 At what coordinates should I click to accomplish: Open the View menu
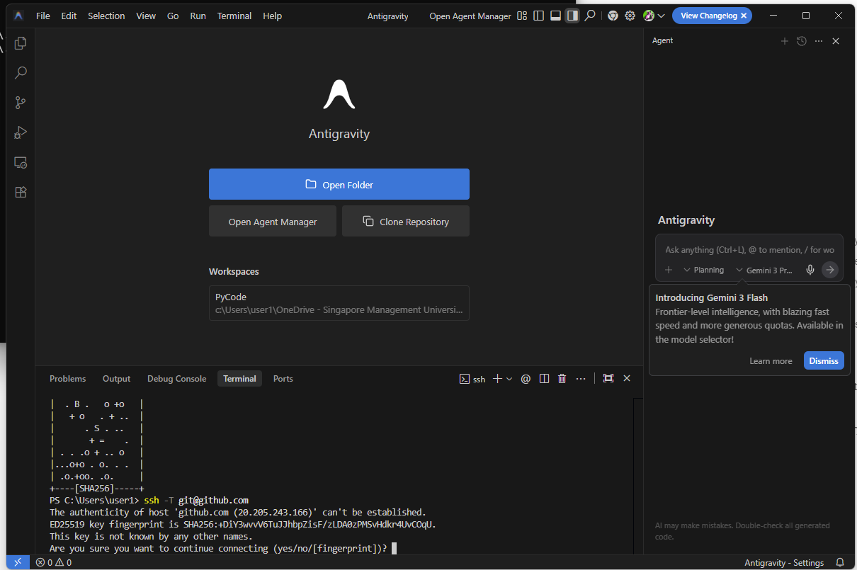146,16
